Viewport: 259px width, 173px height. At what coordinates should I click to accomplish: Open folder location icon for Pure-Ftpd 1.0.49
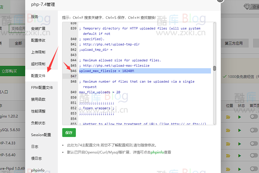point(228,168)
